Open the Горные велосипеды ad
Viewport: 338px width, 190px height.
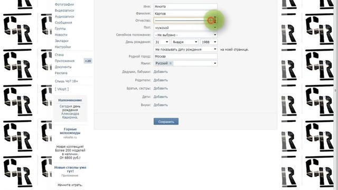[70, 131]
